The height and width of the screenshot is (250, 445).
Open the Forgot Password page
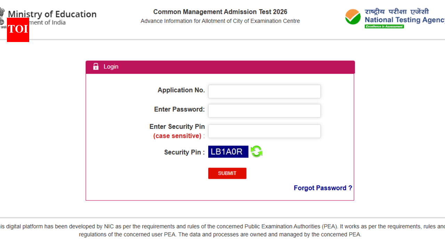tap(323, 188)
